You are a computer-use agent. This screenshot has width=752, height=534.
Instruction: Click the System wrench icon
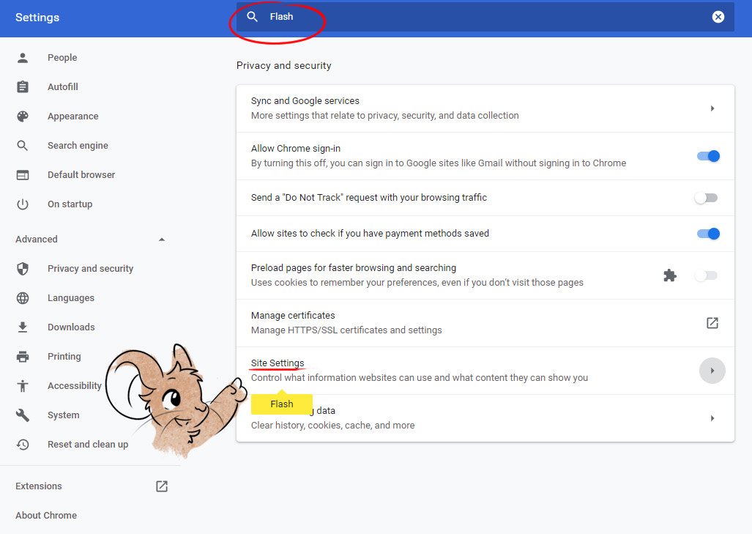(23, 415)
